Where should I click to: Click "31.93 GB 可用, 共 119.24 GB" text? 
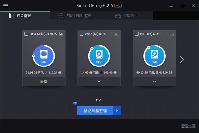click(x=44, y=73)
